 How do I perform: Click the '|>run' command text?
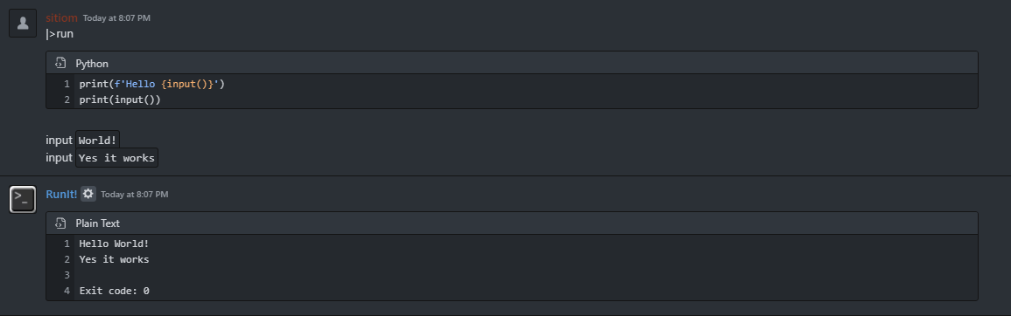(x=60, y=33)
